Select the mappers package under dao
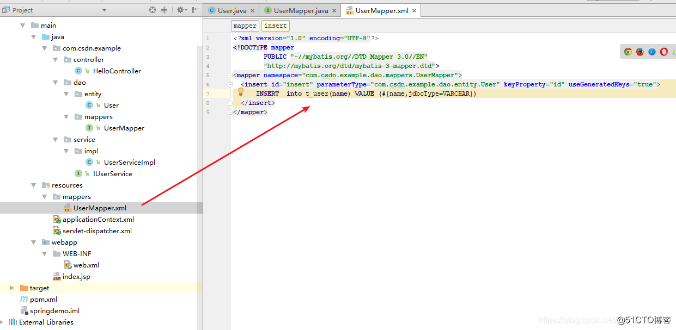 coord(99,117)
